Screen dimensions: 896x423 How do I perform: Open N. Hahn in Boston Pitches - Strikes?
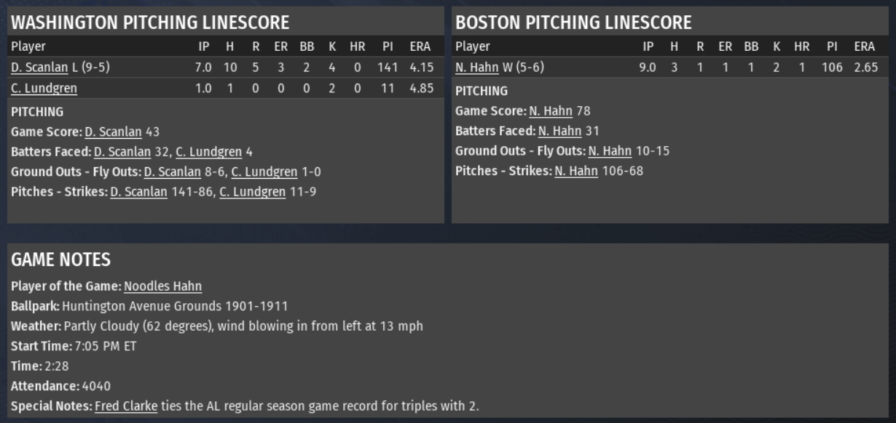tap(576, 172)
